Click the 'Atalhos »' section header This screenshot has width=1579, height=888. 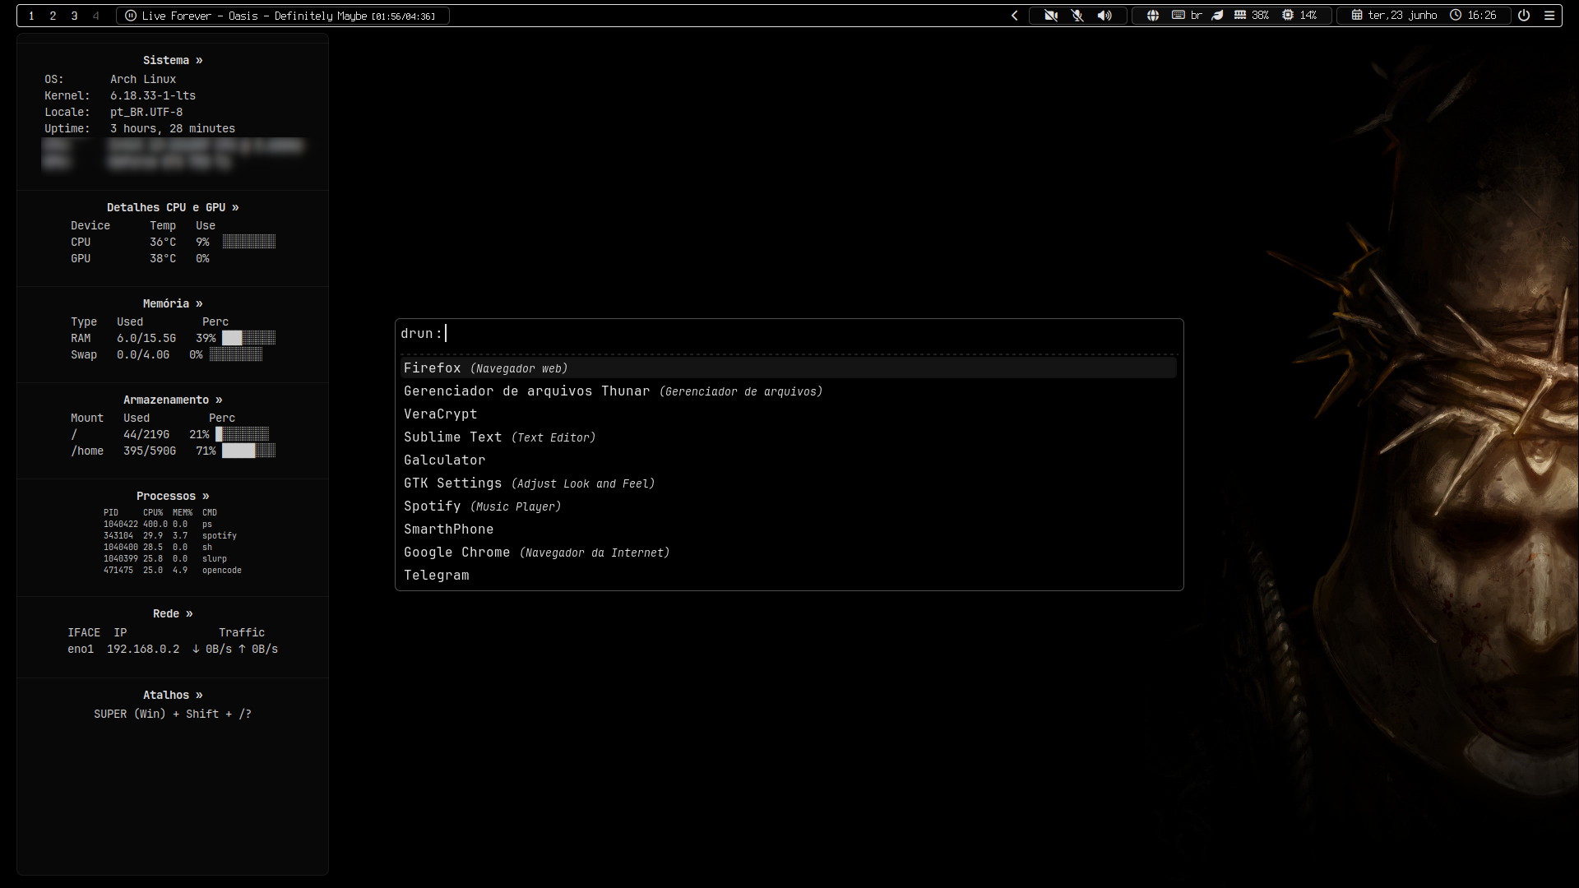(x=173, y=695)
